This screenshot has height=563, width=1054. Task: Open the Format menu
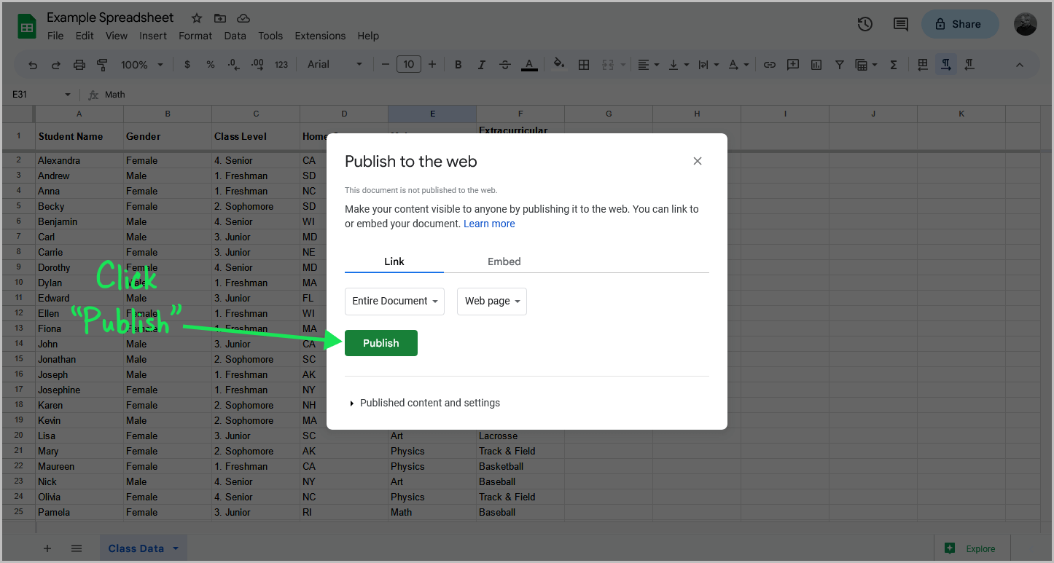click(x=195, y=35)
